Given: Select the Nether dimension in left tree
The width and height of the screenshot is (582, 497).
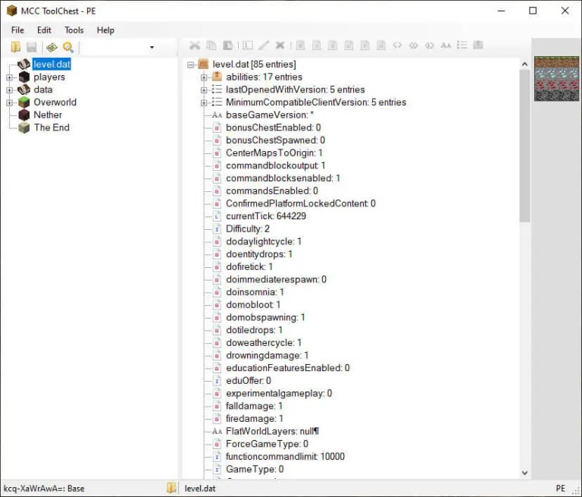Looking at the screenshot, I should point(48,115).
